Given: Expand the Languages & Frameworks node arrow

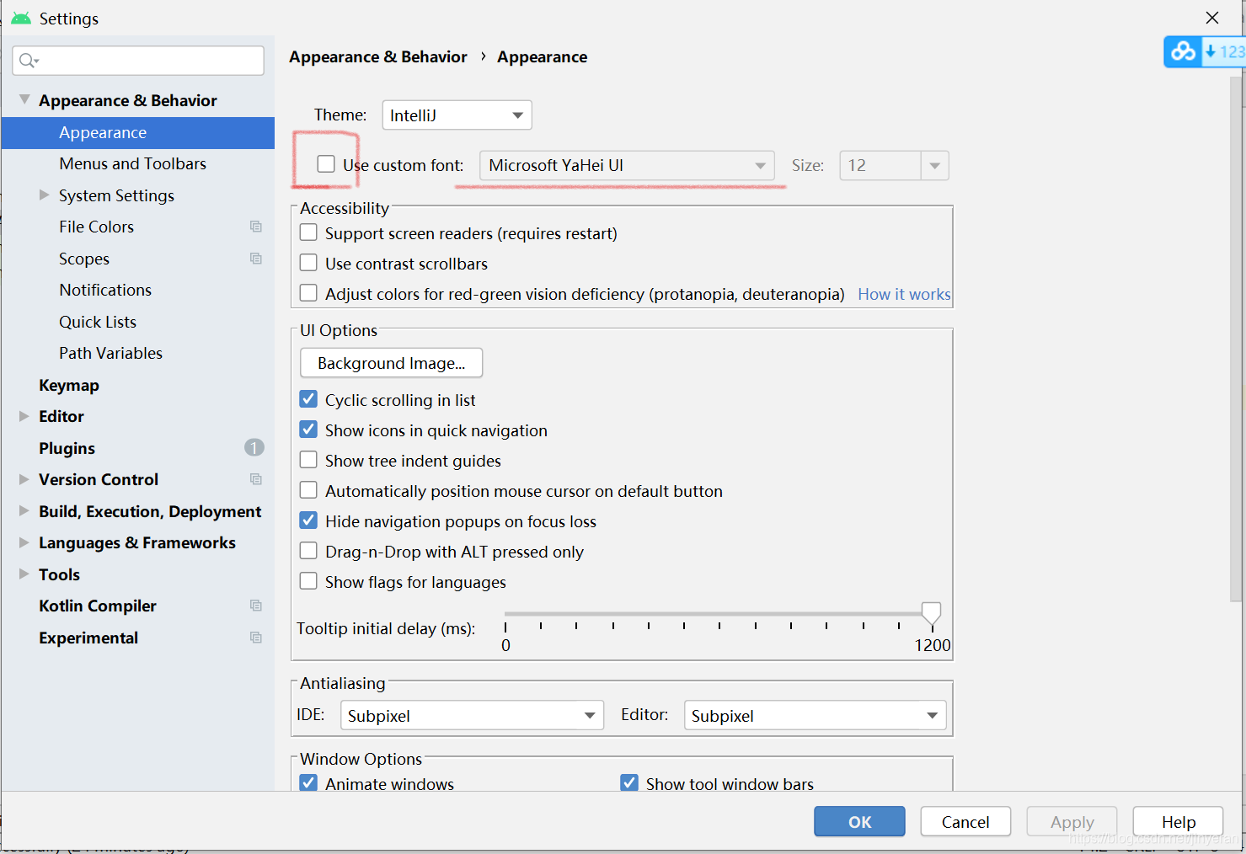Looking at the screenshot, I should tap(24, 542).
